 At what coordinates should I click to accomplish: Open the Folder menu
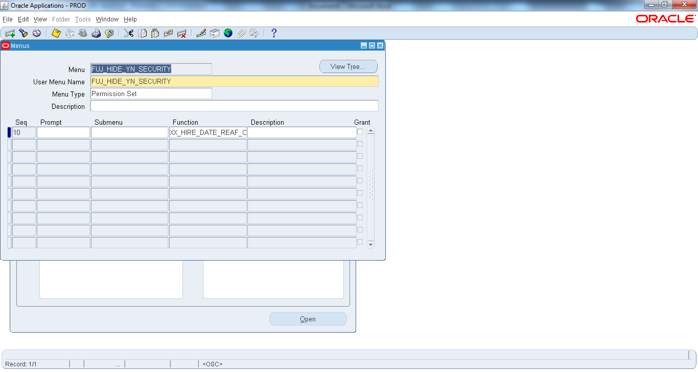[x=61, y=19]
